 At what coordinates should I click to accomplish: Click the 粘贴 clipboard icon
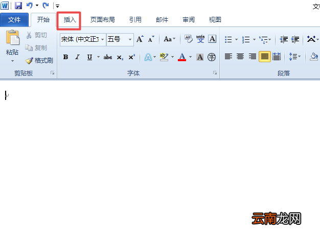[x=12, y=38]
